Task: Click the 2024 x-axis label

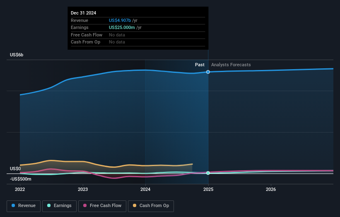Action: [x=145, y=190]
